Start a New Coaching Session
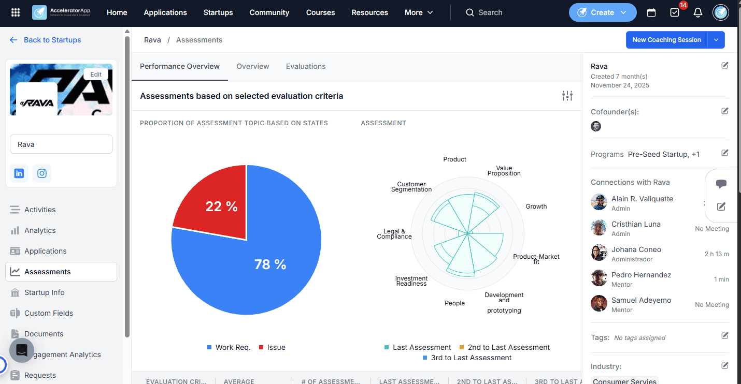Viewport: 741px width, 384px height. pyautogui.click(x=666, y=40)
